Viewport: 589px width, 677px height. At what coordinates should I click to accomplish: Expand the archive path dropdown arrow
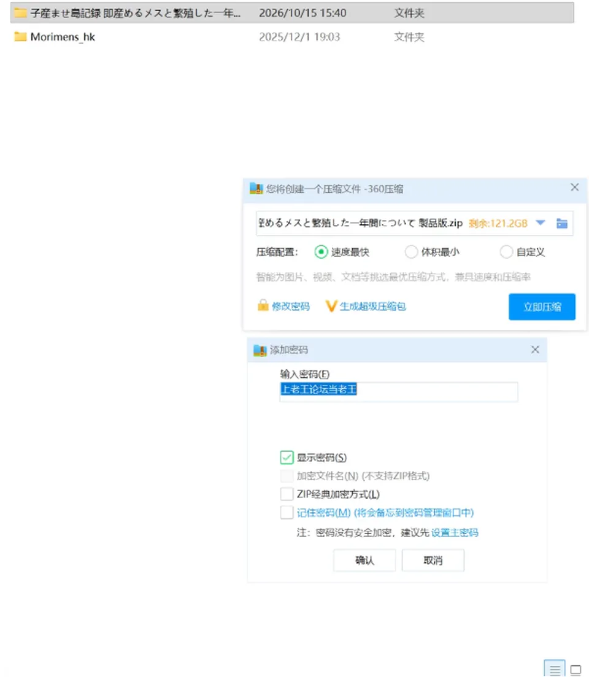(x=540, y=223)
